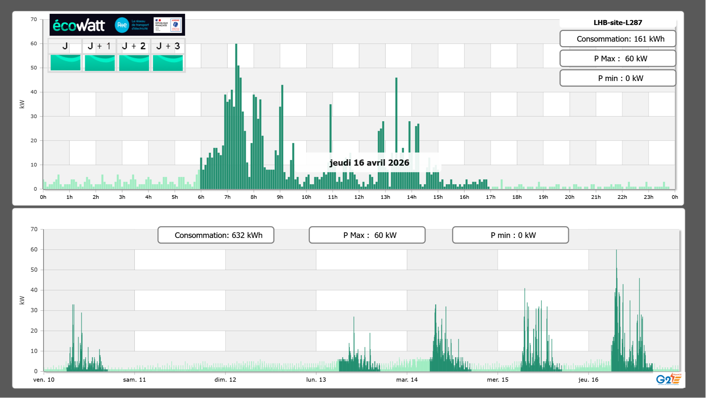The width and height of the screenshot is (706, 398).
Task: Click the écoWatt logo
Action: [79, 25]
